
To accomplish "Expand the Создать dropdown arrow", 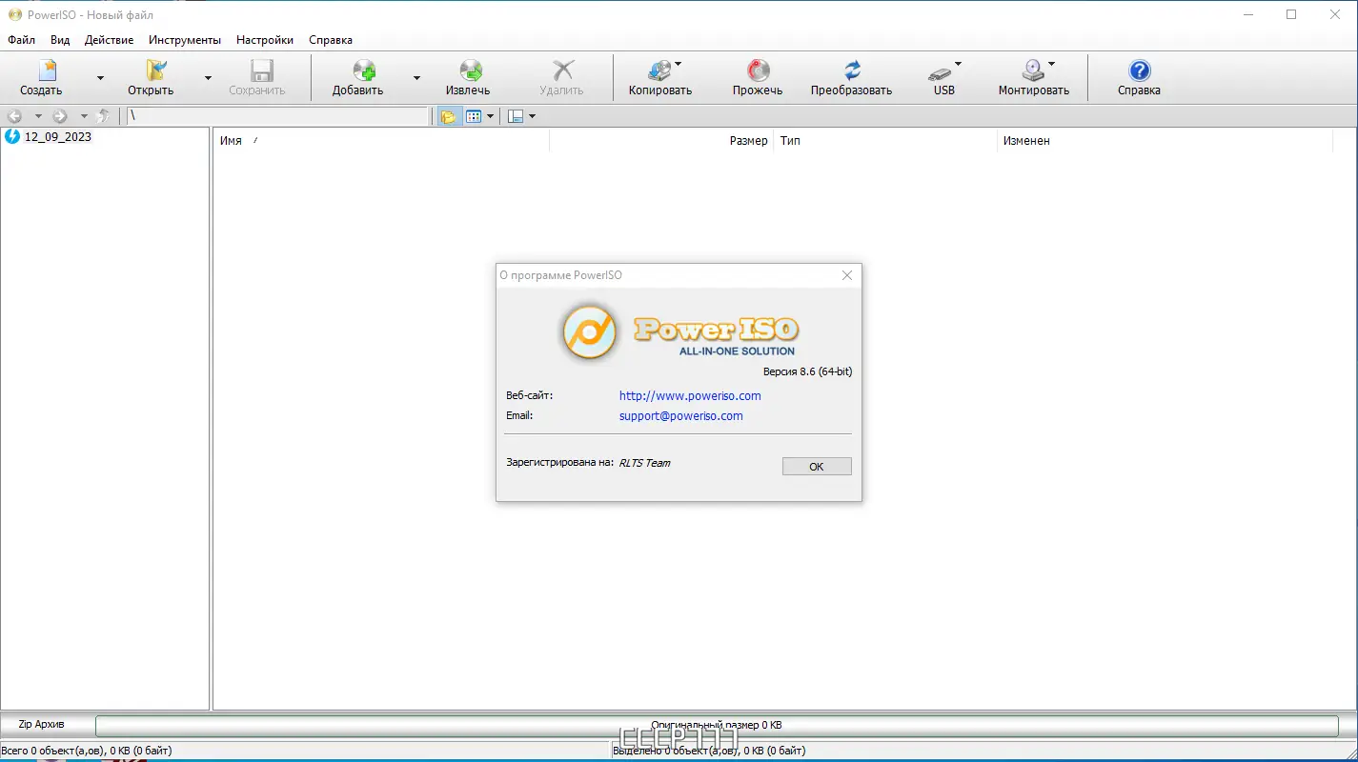I will click(100, 78).
